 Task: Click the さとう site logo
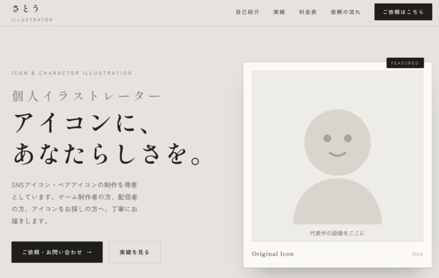click(x=26, y=9)
